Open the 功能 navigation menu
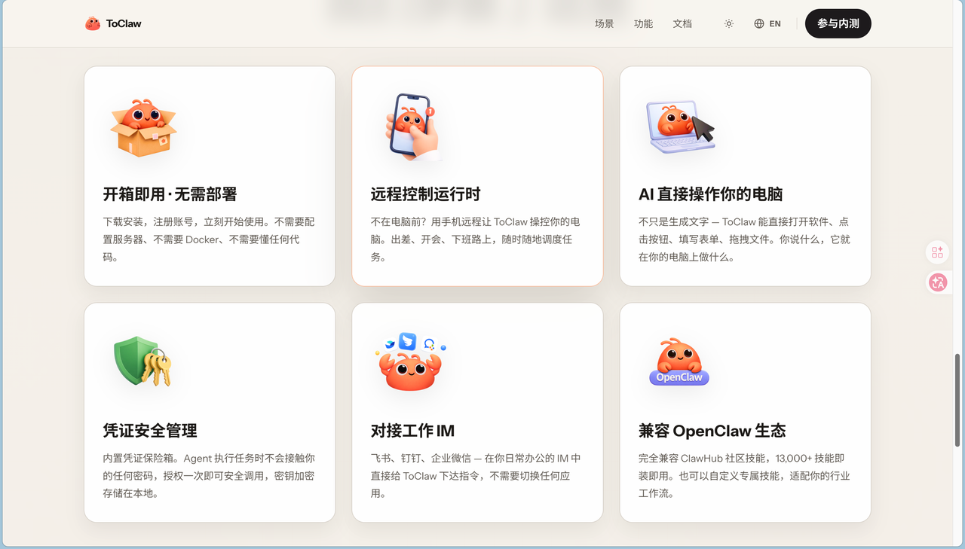 tap(643, 23)
